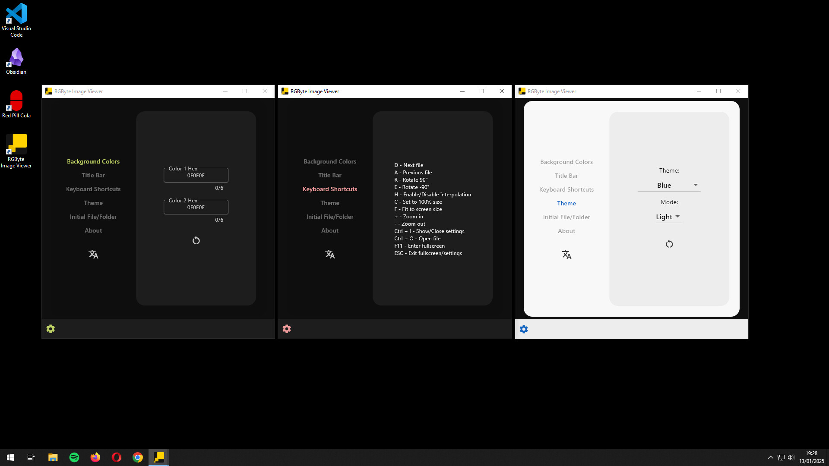The image size is (829, 466).
Task: Open the Mode dropdown set to Light
Action: (x=668, y=217)
